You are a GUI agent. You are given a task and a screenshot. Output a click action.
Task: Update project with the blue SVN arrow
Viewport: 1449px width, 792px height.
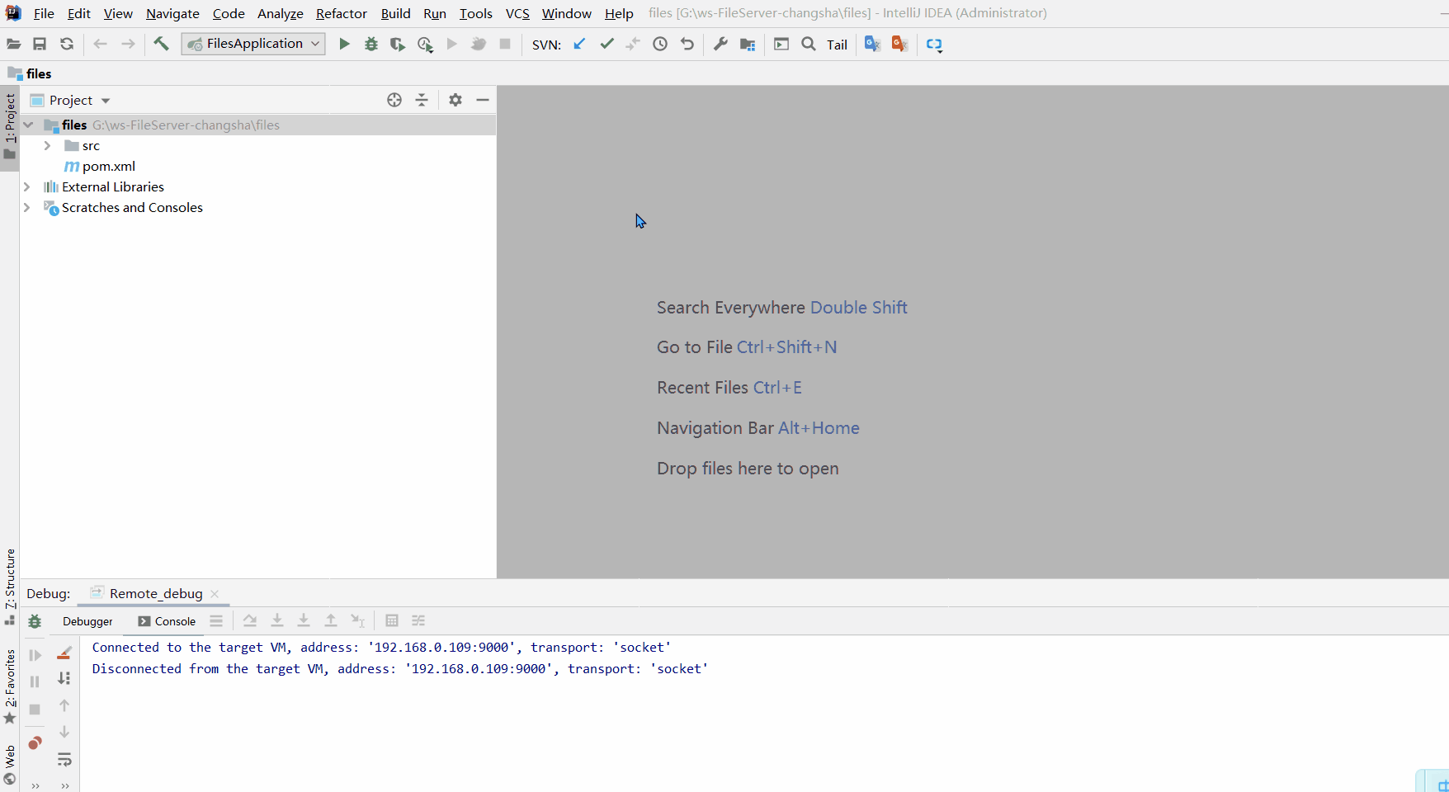578,44
